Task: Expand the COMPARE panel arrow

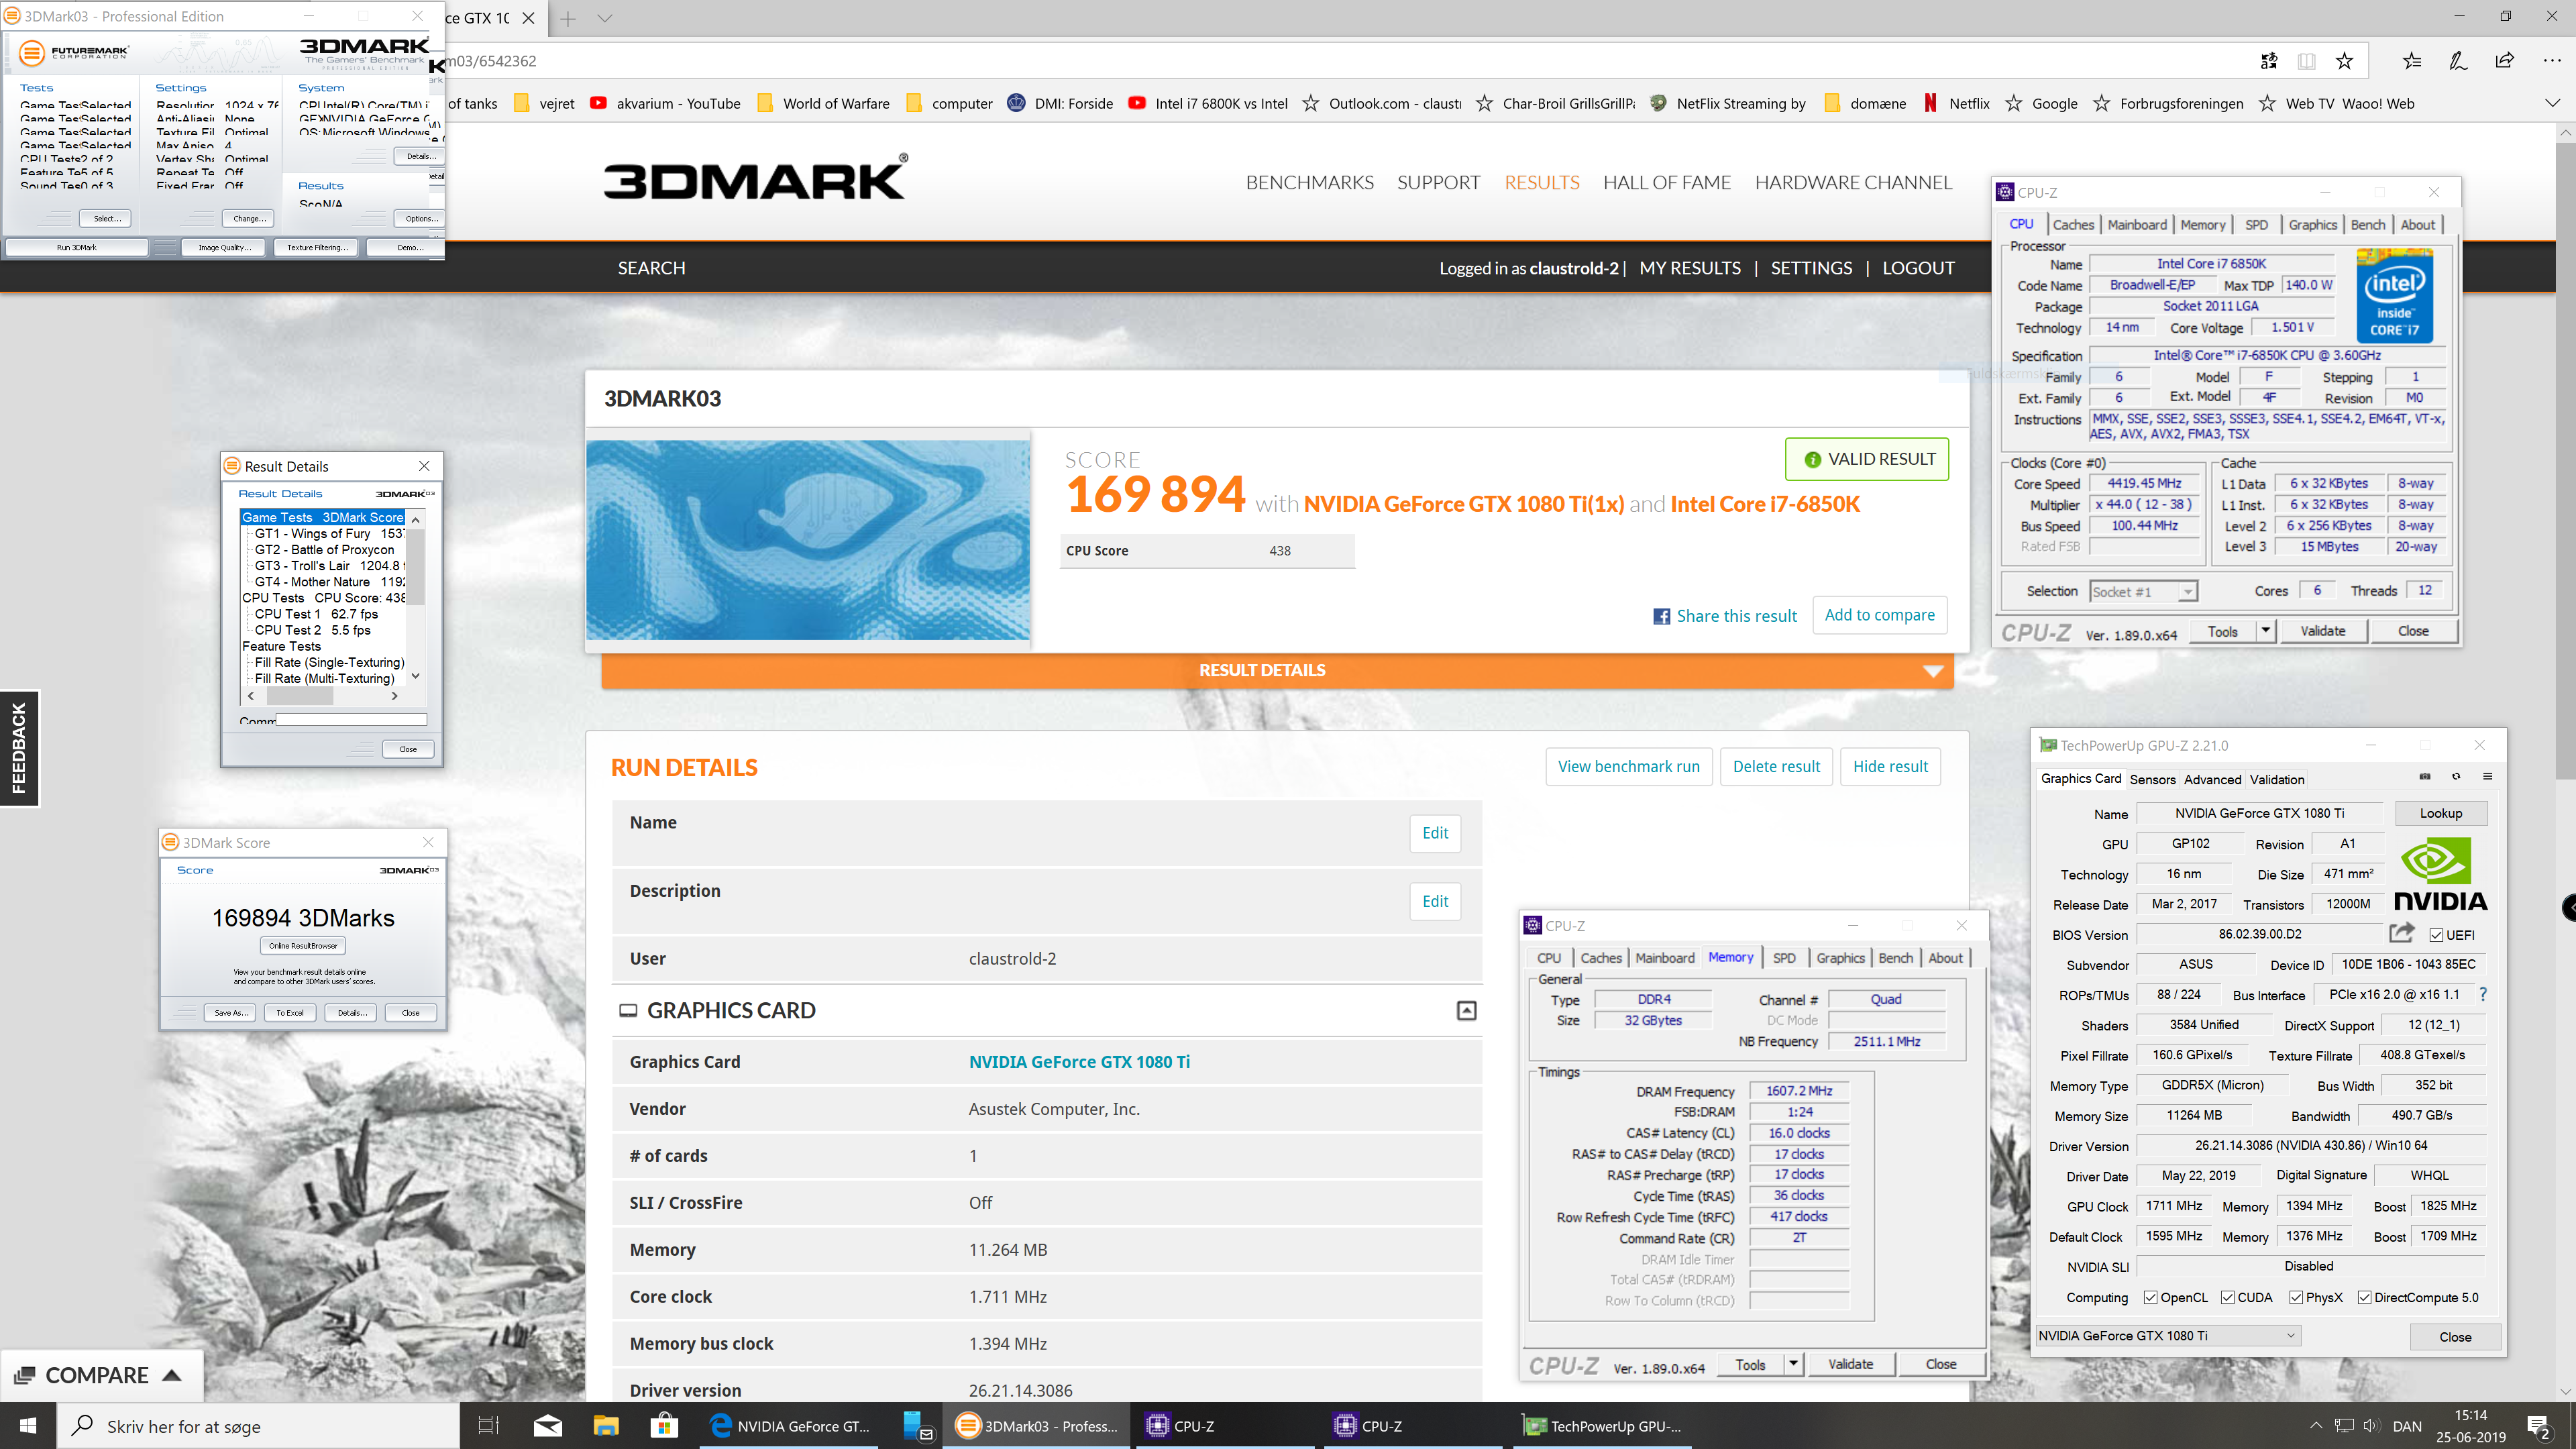Action: click(x=172, y=1375)
